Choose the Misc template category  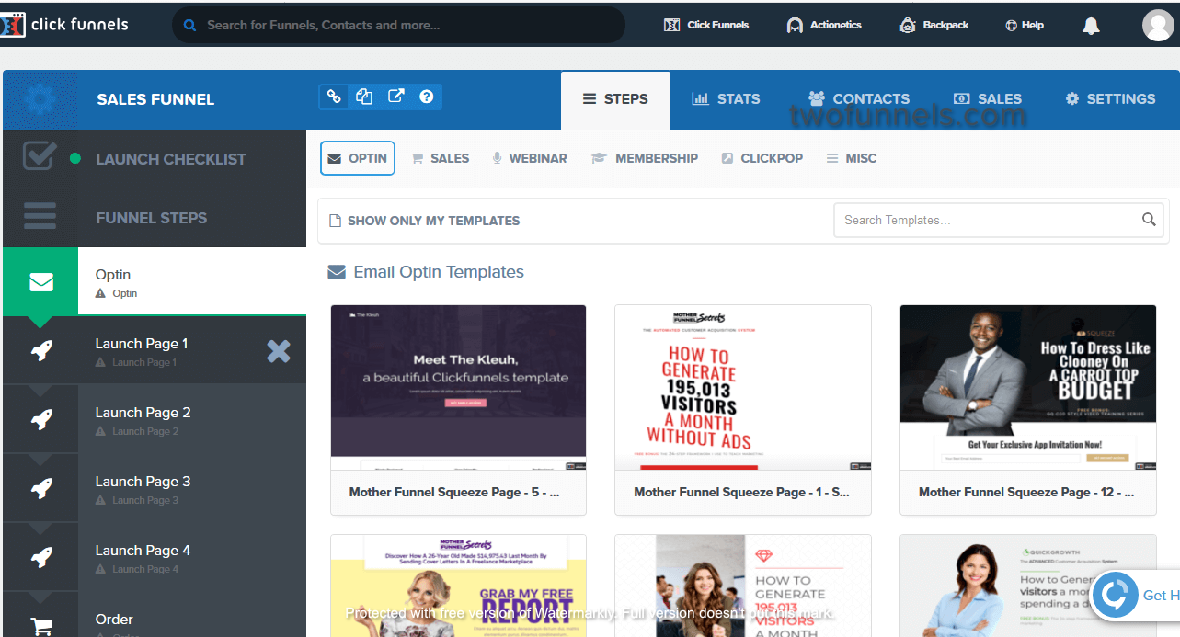852,158
